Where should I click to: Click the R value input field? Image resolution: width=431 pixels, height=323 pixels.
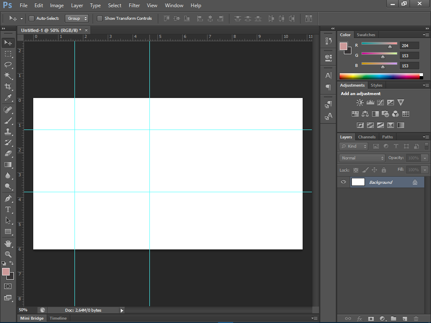[409, 45]
